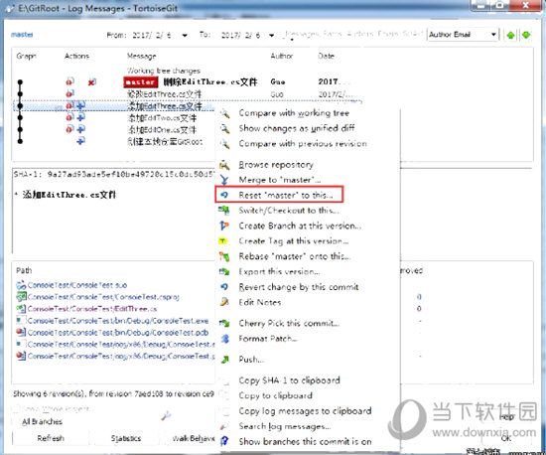This screenshot has height=455, width=546.
Task: Click the icon beside ConsoleTest.pdb in bin/Debug
Action: pos(21,333)
